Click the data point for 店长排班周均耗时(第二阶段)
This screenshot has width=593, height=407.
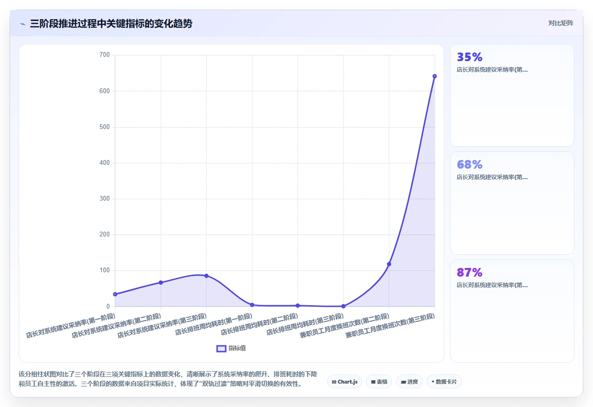point(297,305)
